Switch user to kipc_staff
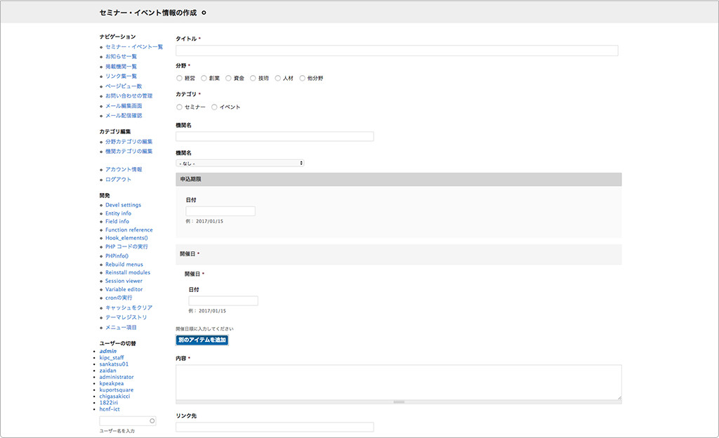Viewport: 719px width, 438px height. tap(112, 358)
